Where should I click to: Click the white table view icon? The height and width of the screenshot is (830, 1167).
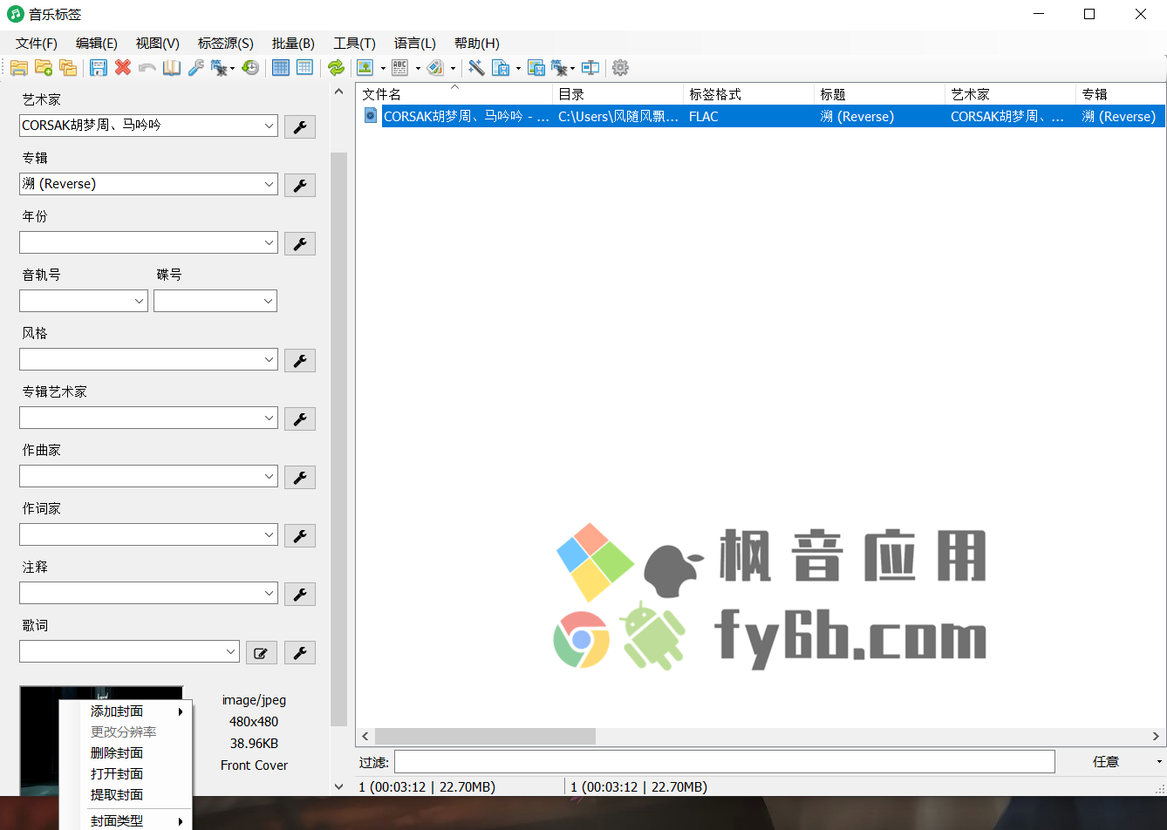(304, 68)
